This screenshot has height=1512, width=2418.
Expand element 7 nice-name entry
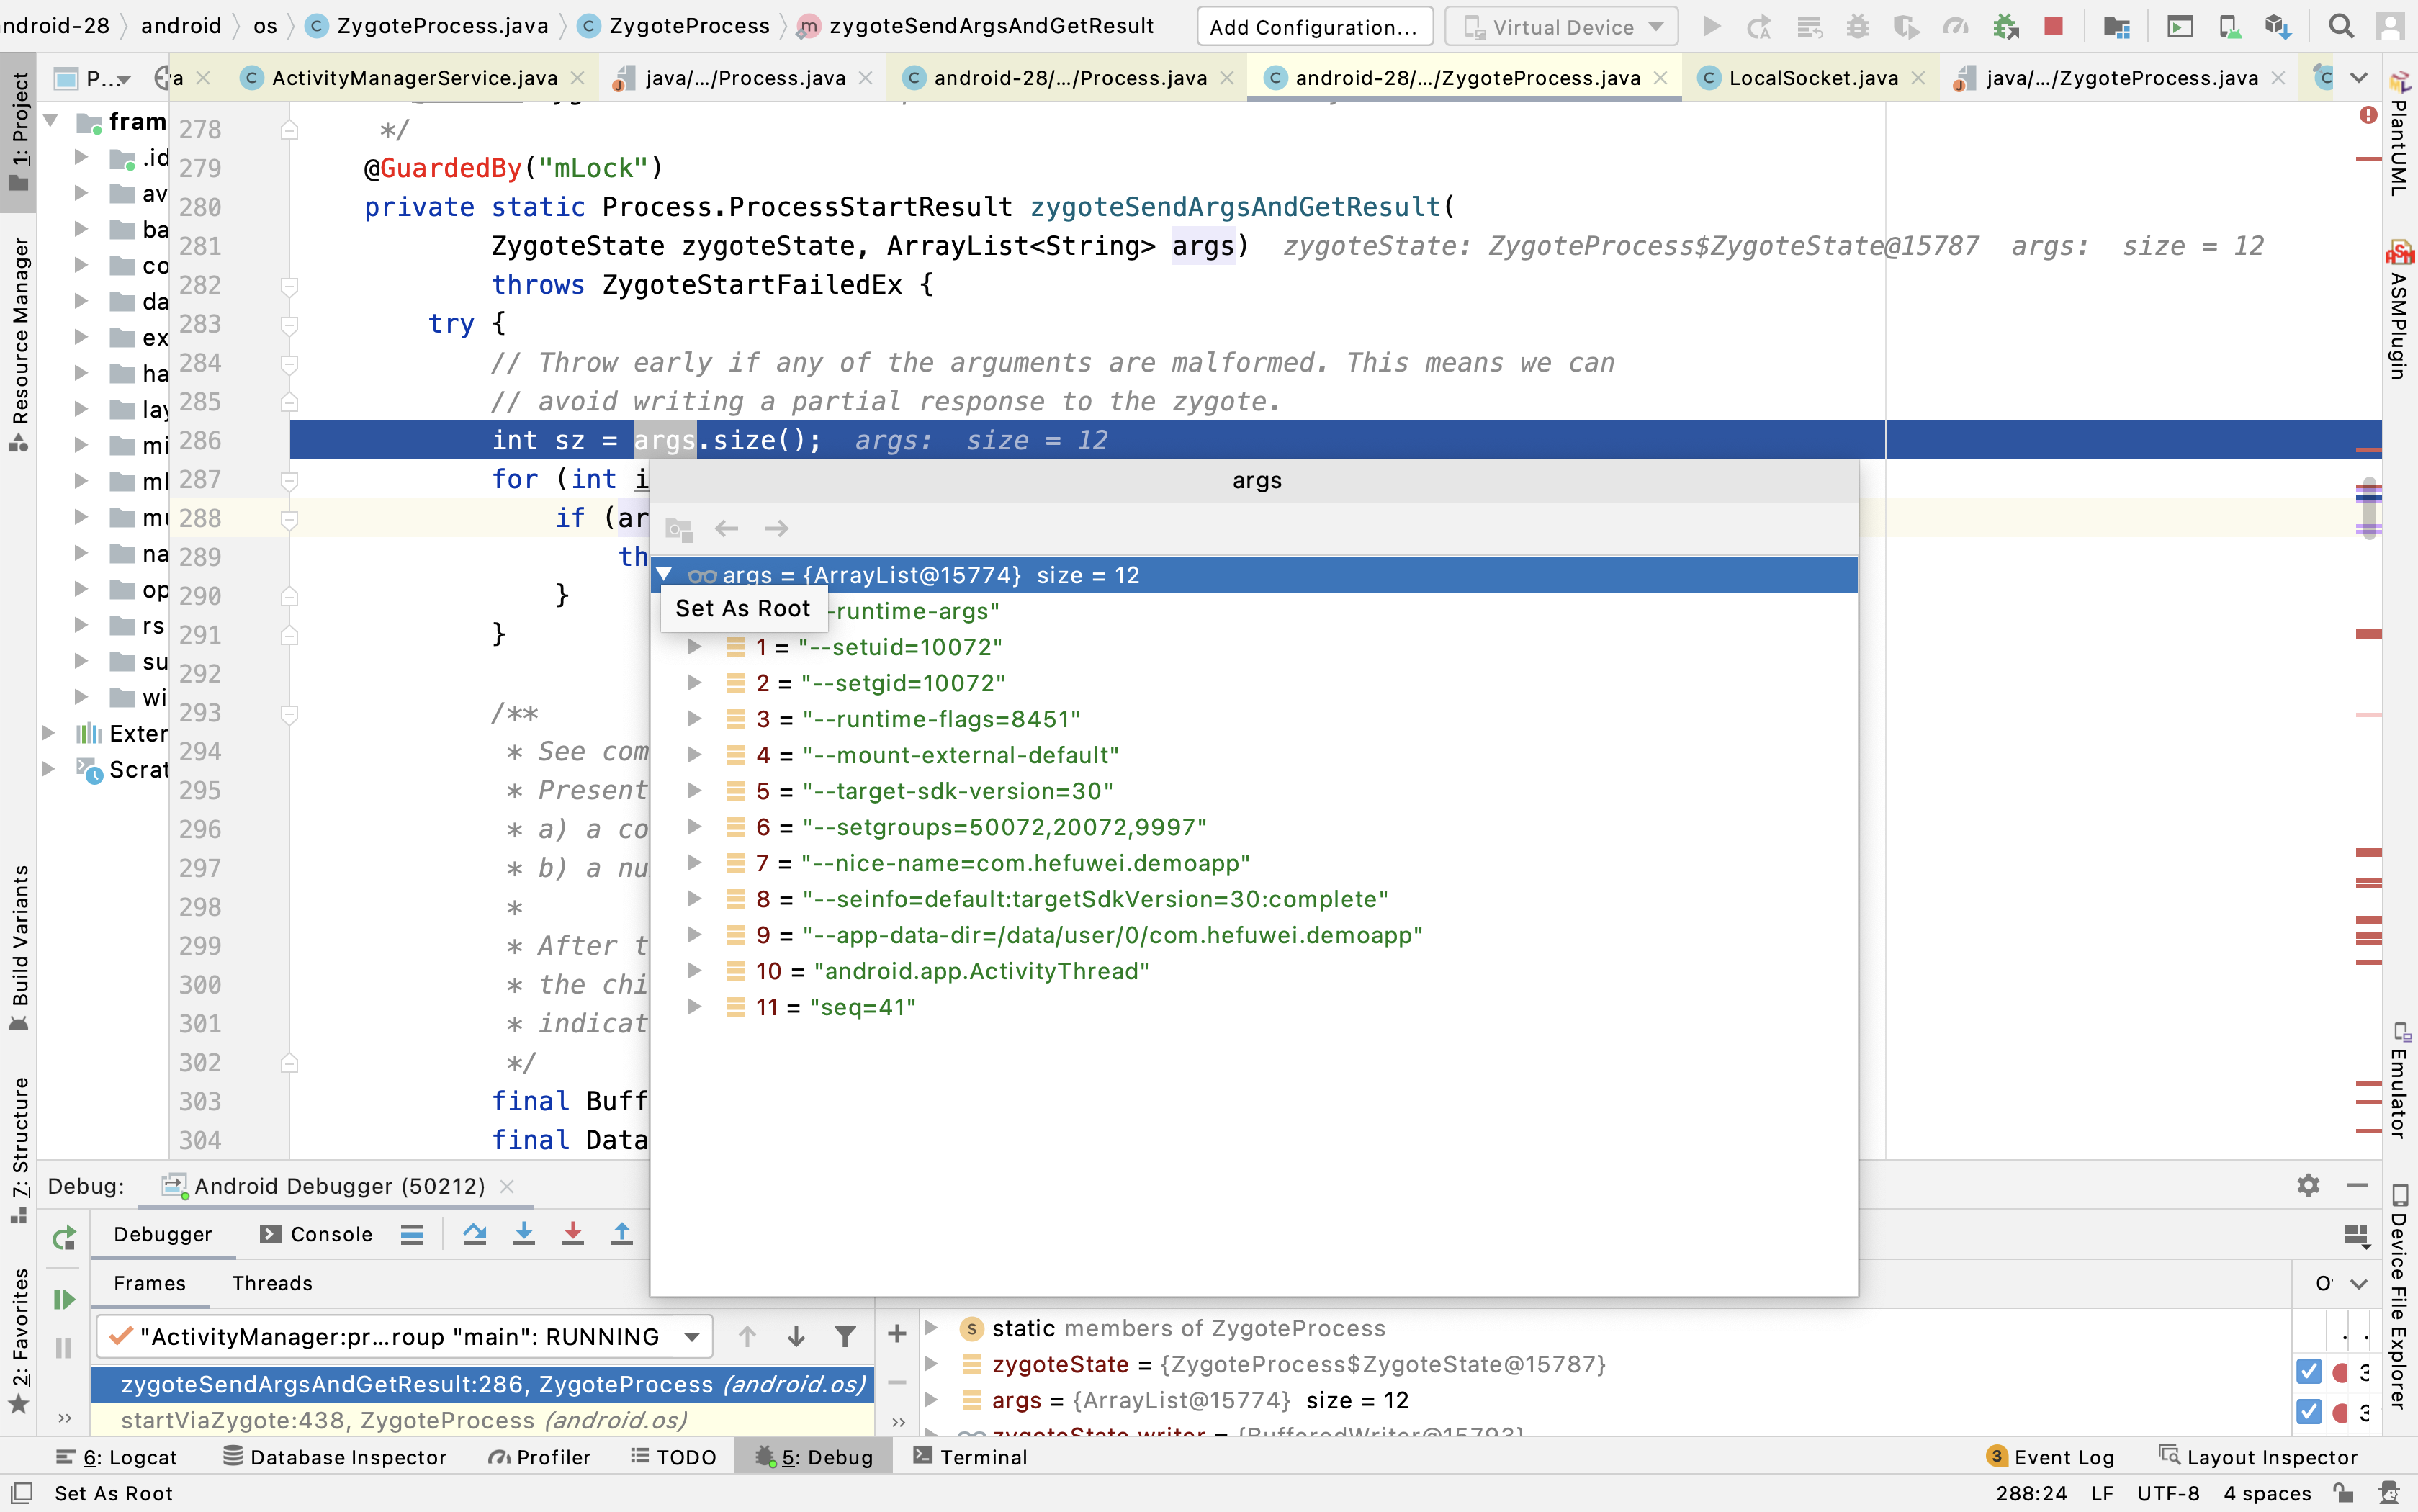point(694,863)
